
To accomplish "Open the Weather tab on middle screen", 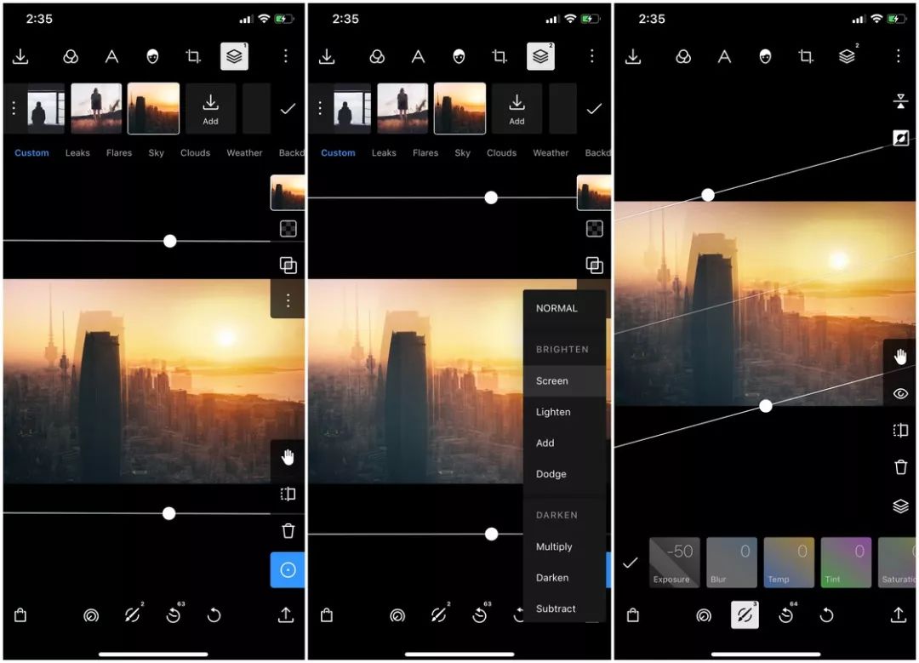I will 551,152.
